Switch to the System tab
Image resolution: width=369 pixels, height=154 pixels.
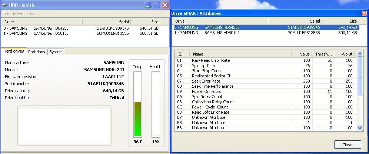[56, 52]
